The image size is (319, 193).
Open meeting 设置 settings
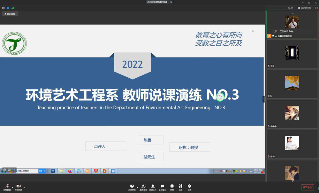(x=189, y=187)
